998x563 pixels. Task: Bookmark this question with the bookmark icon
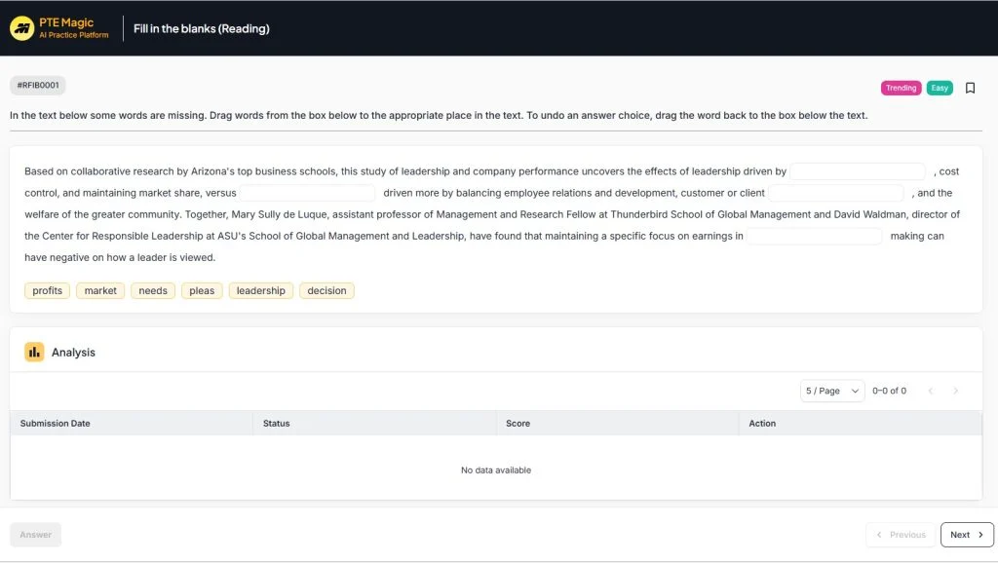point(970,88)
